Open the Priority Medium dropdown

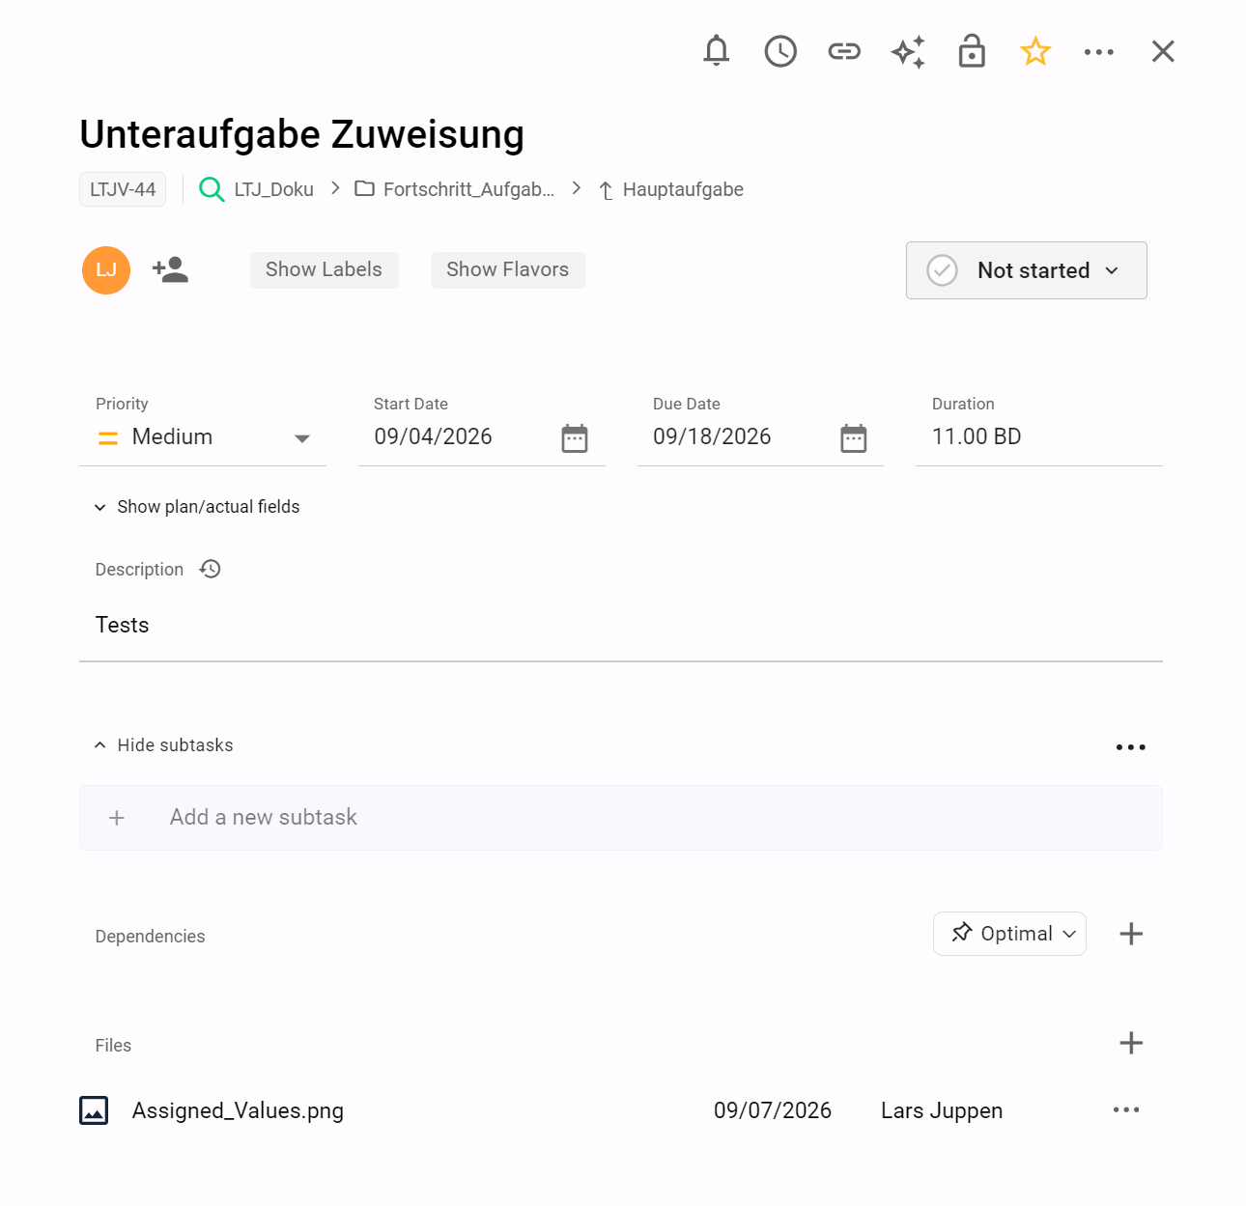203,437
